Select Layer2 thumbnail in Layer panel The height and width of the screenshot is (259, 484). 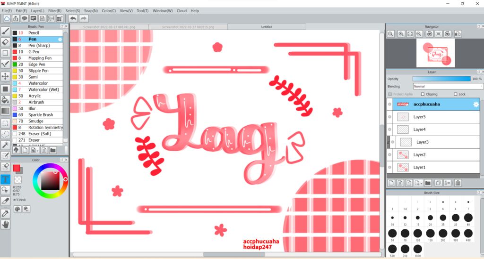403,155
